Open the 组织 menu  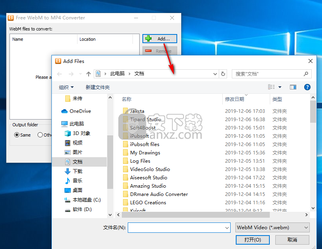(x=66, y=87)
